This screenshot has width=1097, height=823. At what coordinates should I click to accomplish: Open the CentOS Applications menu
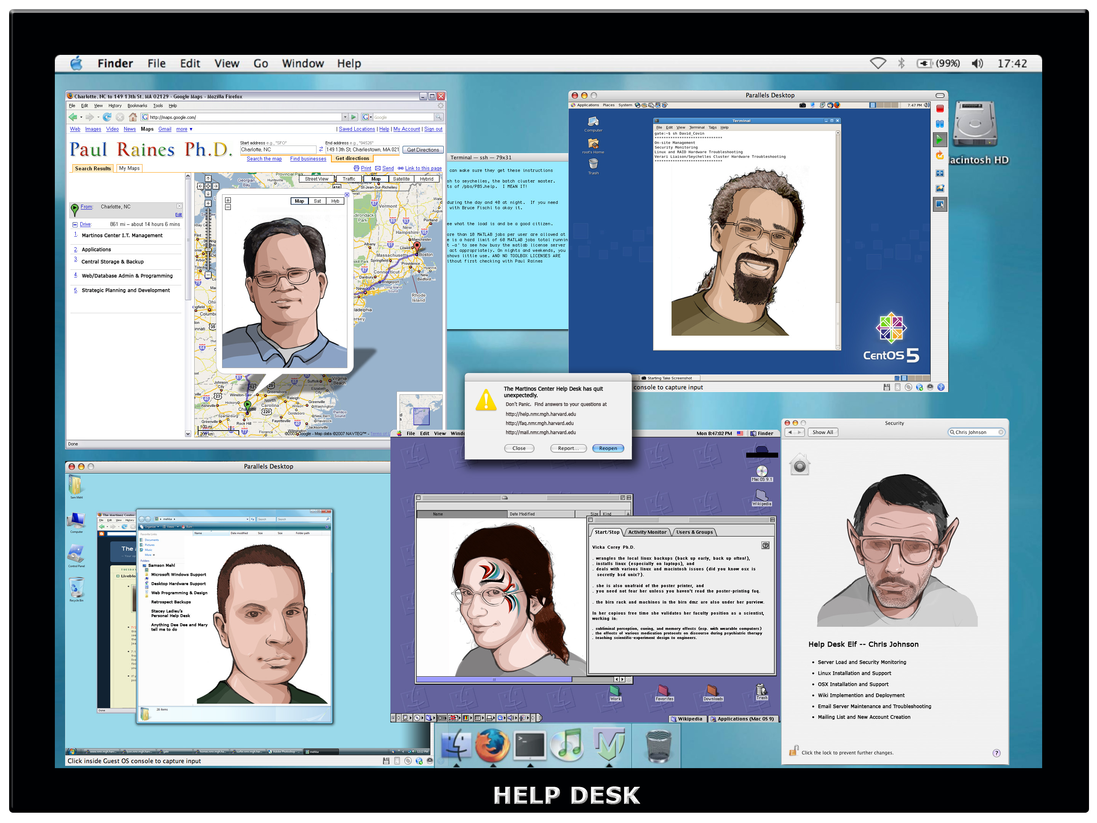585,105
